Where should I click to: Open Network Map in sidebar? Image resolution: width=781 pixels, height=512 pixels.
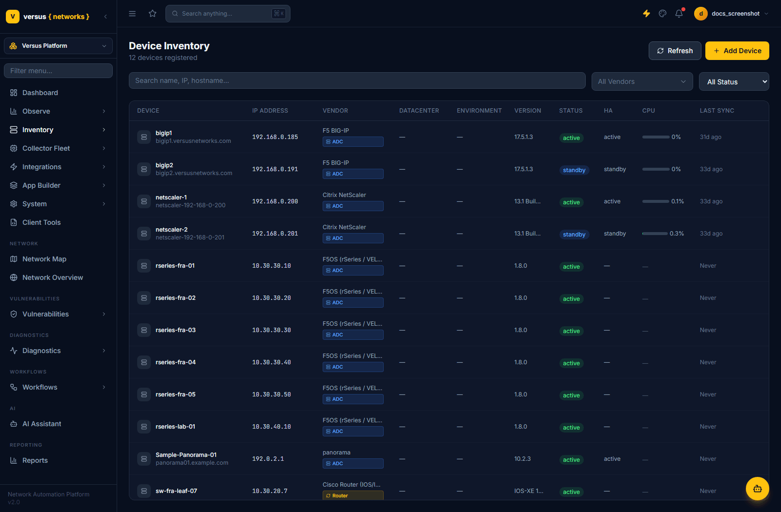(58, 259)
